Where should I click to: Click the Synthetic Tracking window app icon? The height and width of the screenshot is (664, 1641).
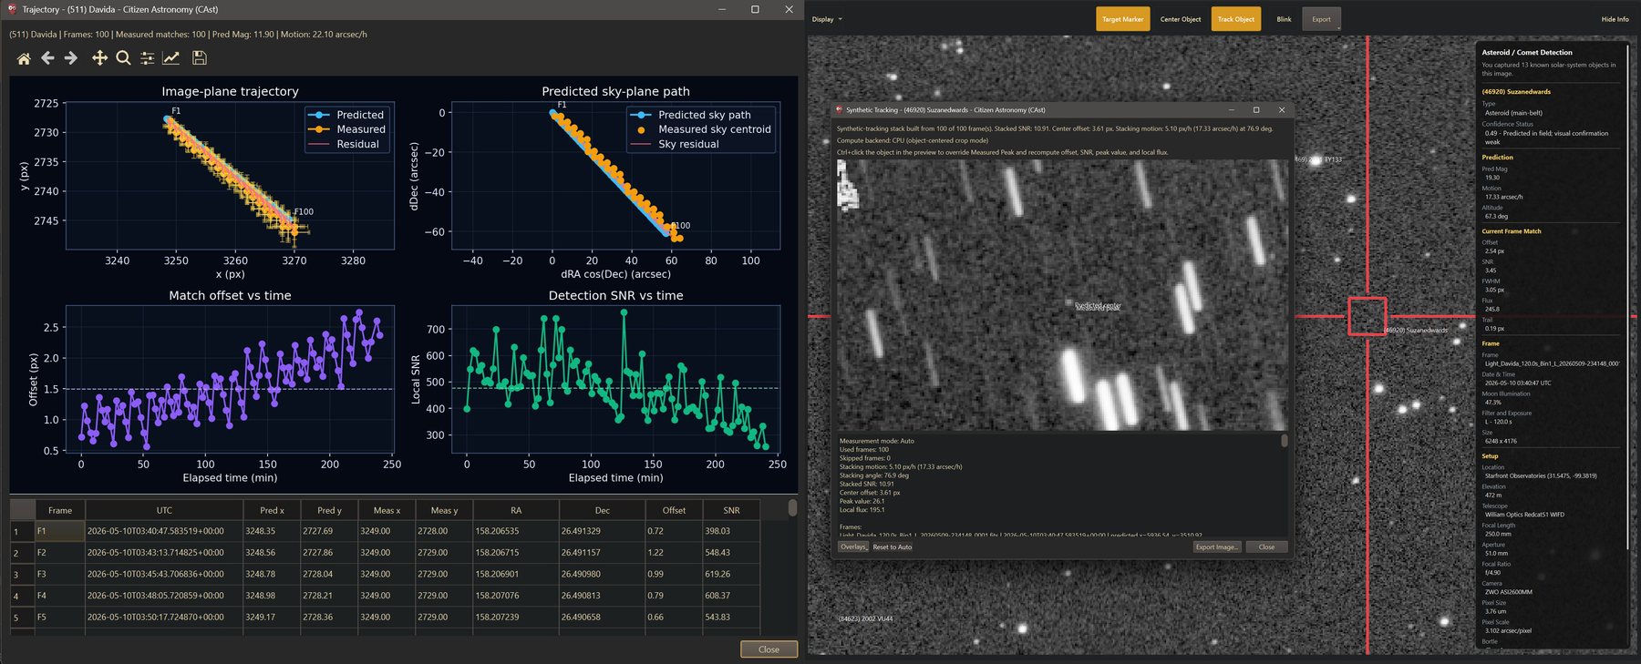[x=840, y=110]
